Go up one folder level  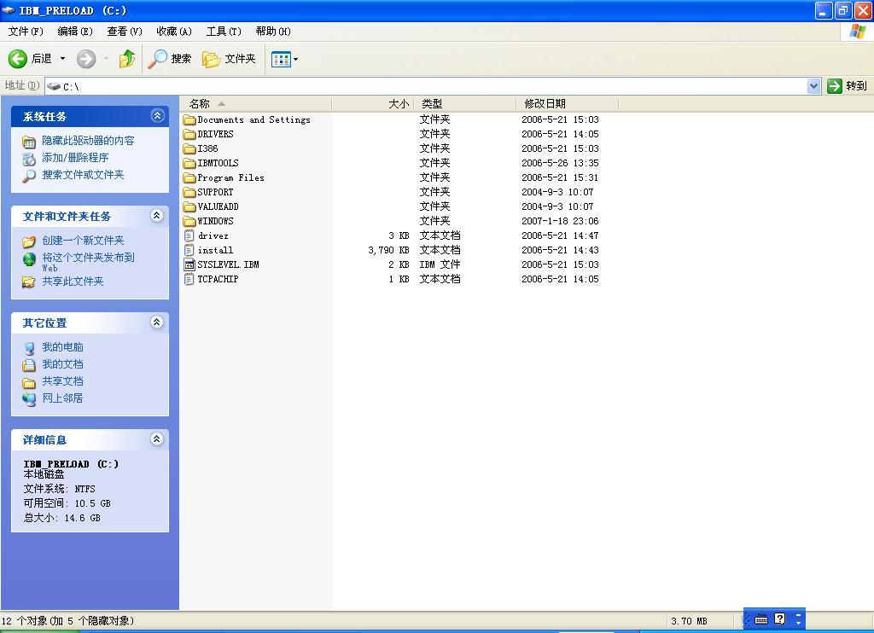point(127,59)
